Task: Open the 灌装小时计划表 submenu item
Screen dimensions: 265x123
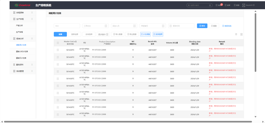Action: point(23,51)
